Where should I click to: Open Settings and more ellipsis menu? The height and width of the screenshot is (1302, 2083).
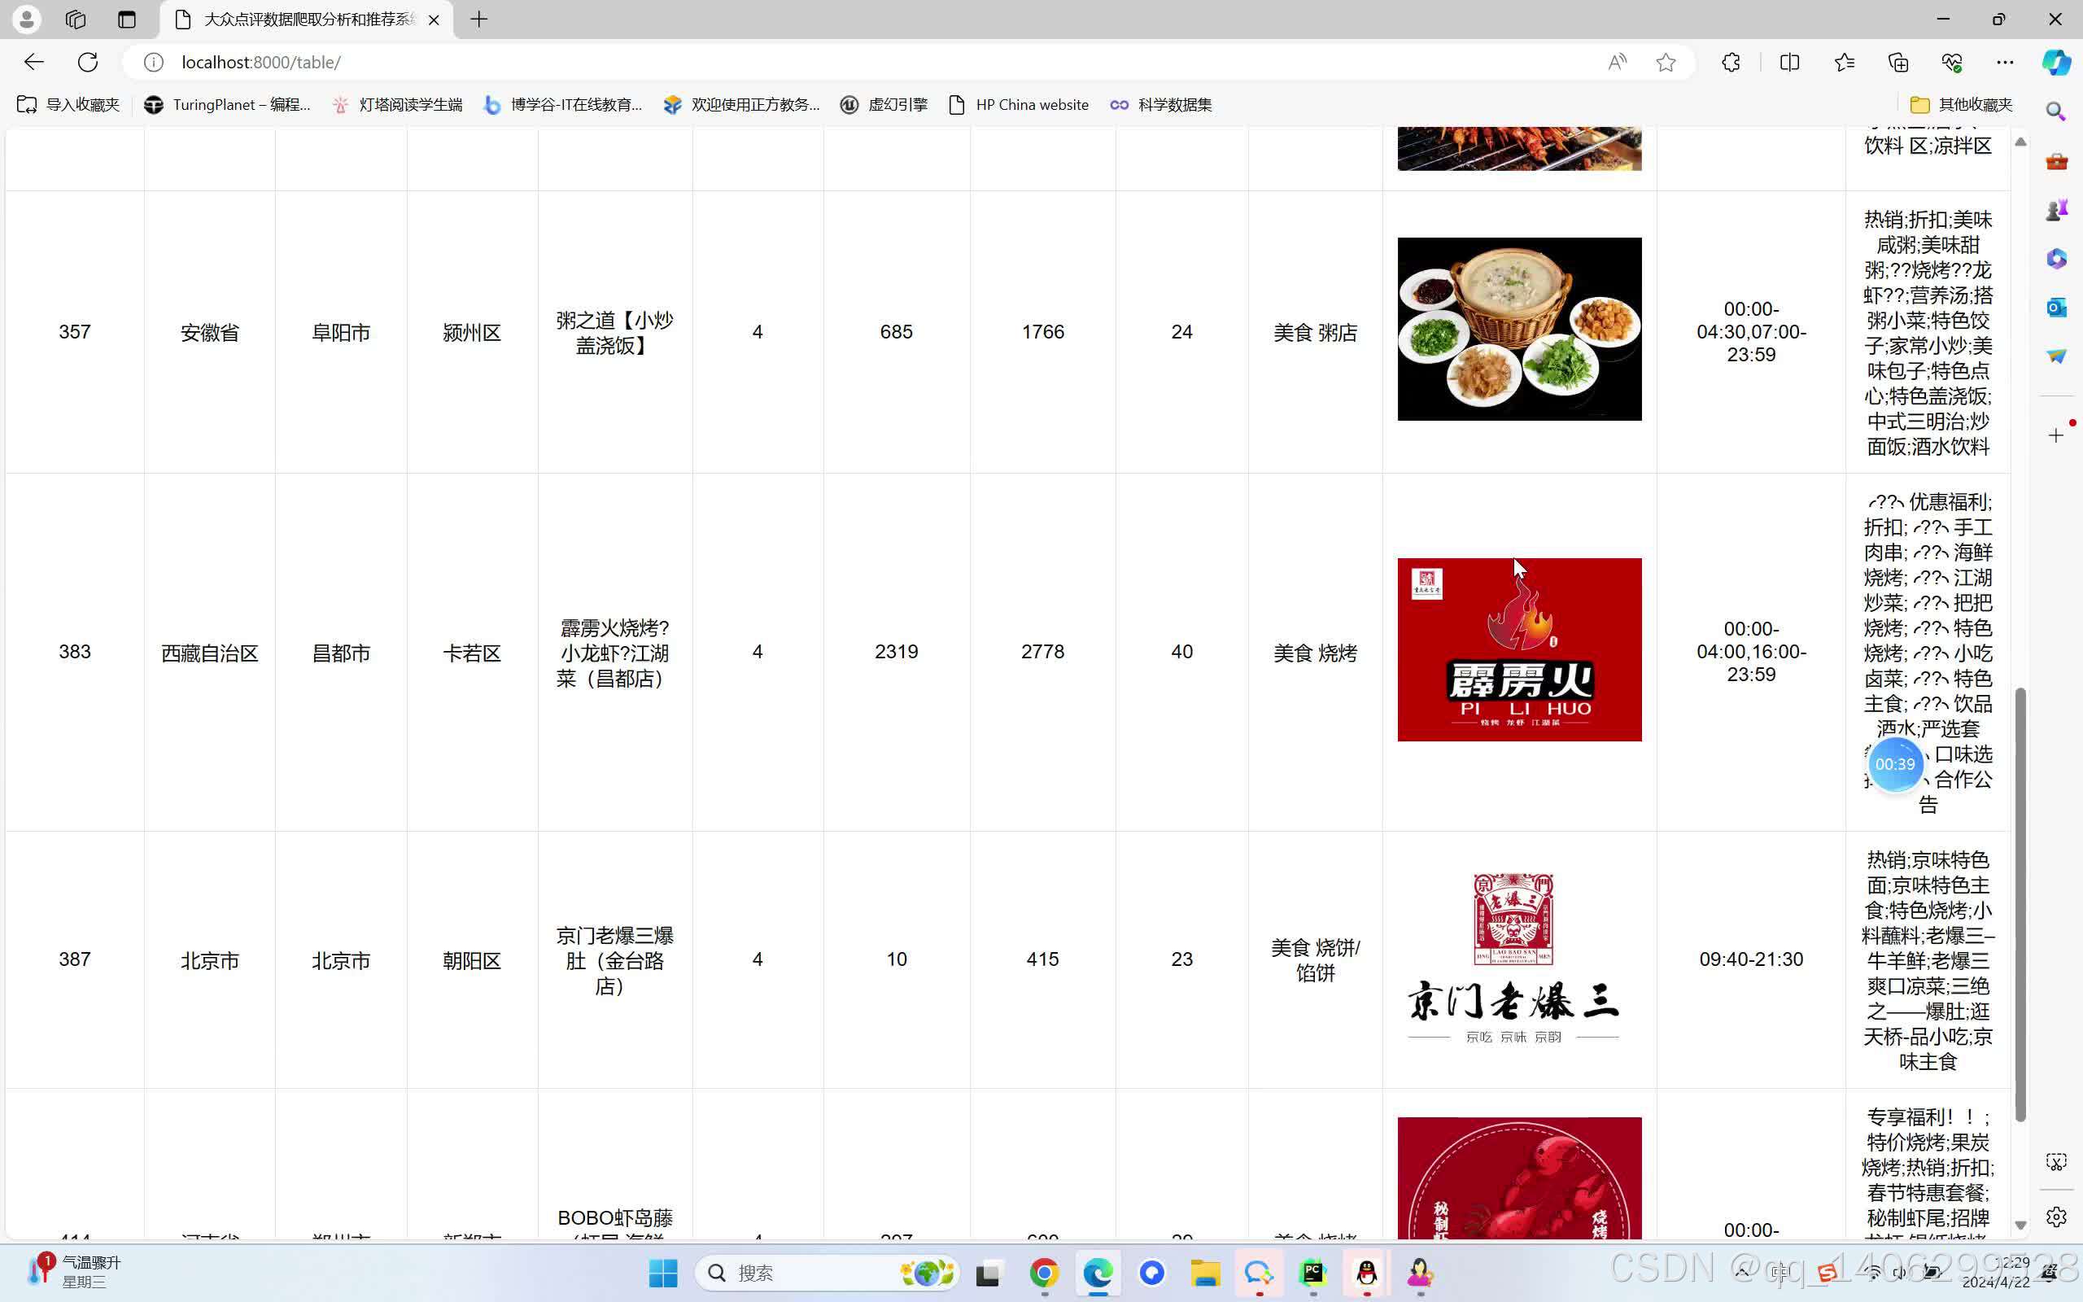point(2005,62)
